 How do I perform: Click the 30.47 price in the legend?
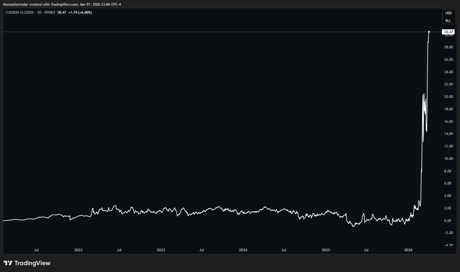(62, 12)
